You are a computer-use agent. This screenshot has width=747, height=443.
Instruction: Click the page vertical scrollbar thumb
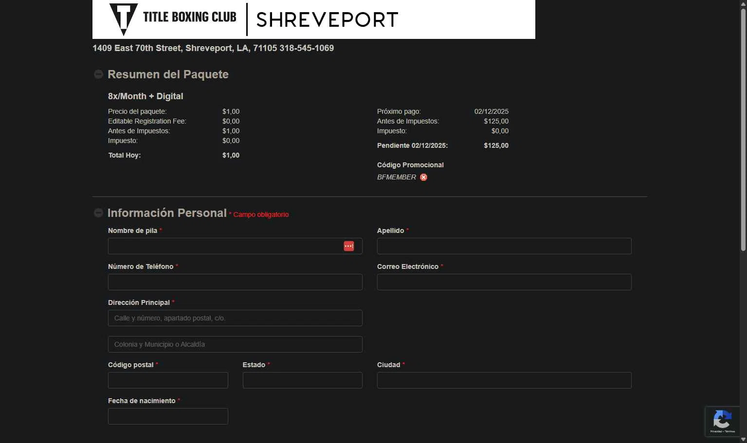click(743, 129)
